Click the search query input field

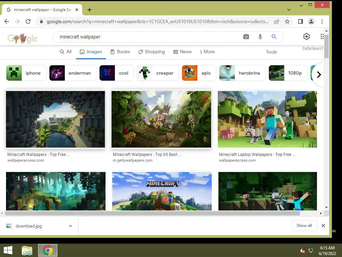click(x=148, y=37)
